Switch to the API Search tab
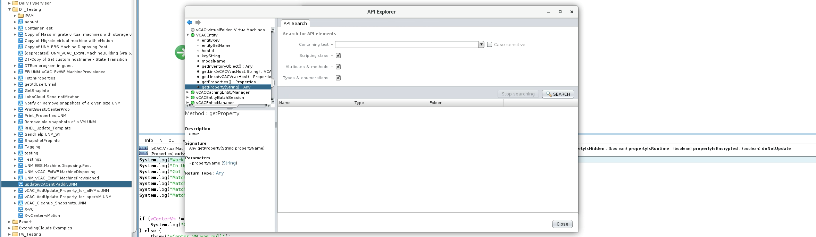This screenshot has height=237, width=816. coord(295,23)
